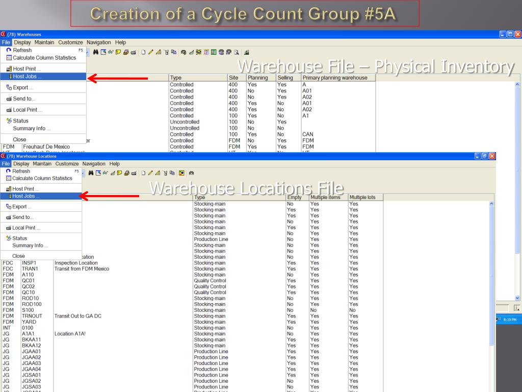The image size is (522, 392).
Task: Click Primary planning warehouse column header
Action: point(338,78)
